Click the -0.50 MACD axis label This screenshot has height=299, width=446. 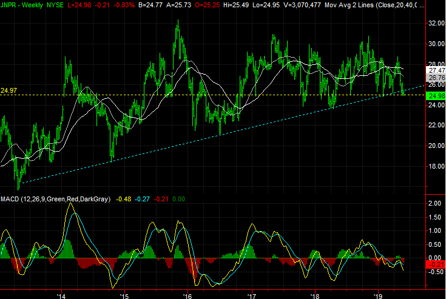pos(436,272)
